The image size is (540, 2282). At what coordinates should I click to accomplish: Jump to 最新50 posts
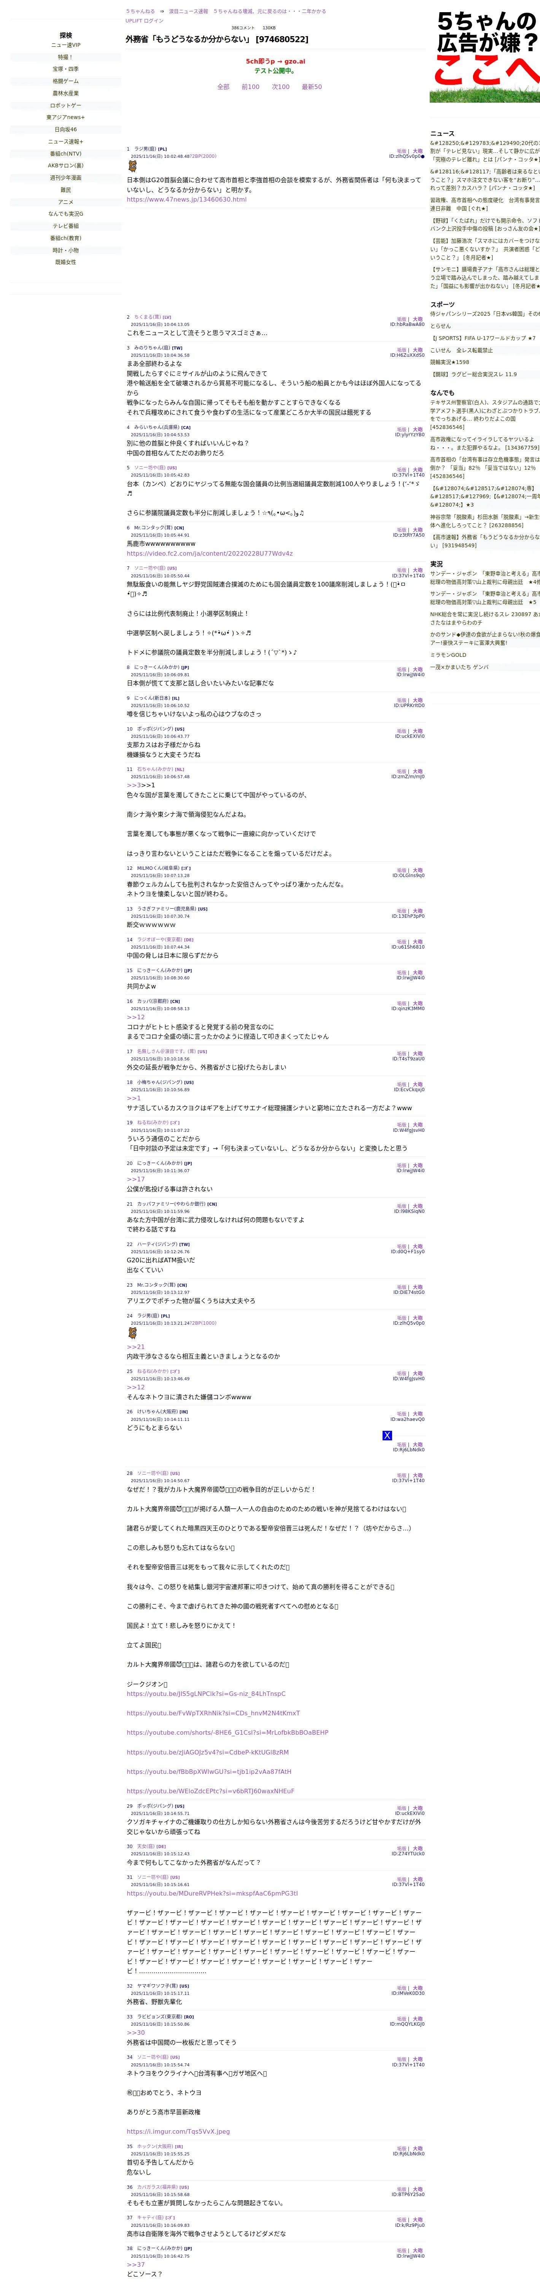point(311,87)
